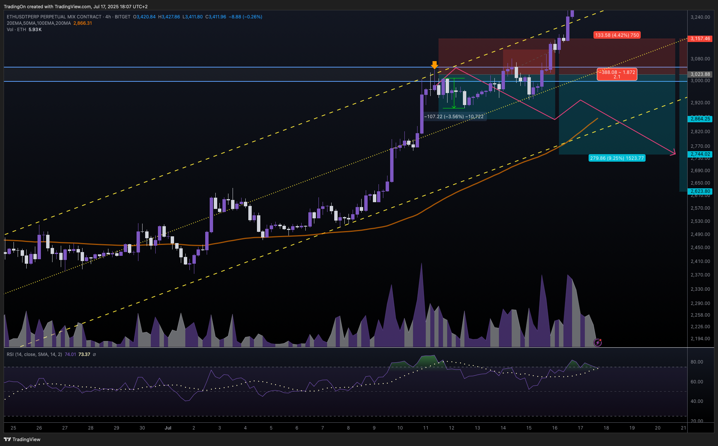Image resolution: width=718 pixels, height=446 pixels.
Task: Click the change value −8.88 (−0.26%)
Action: (245, 17)
